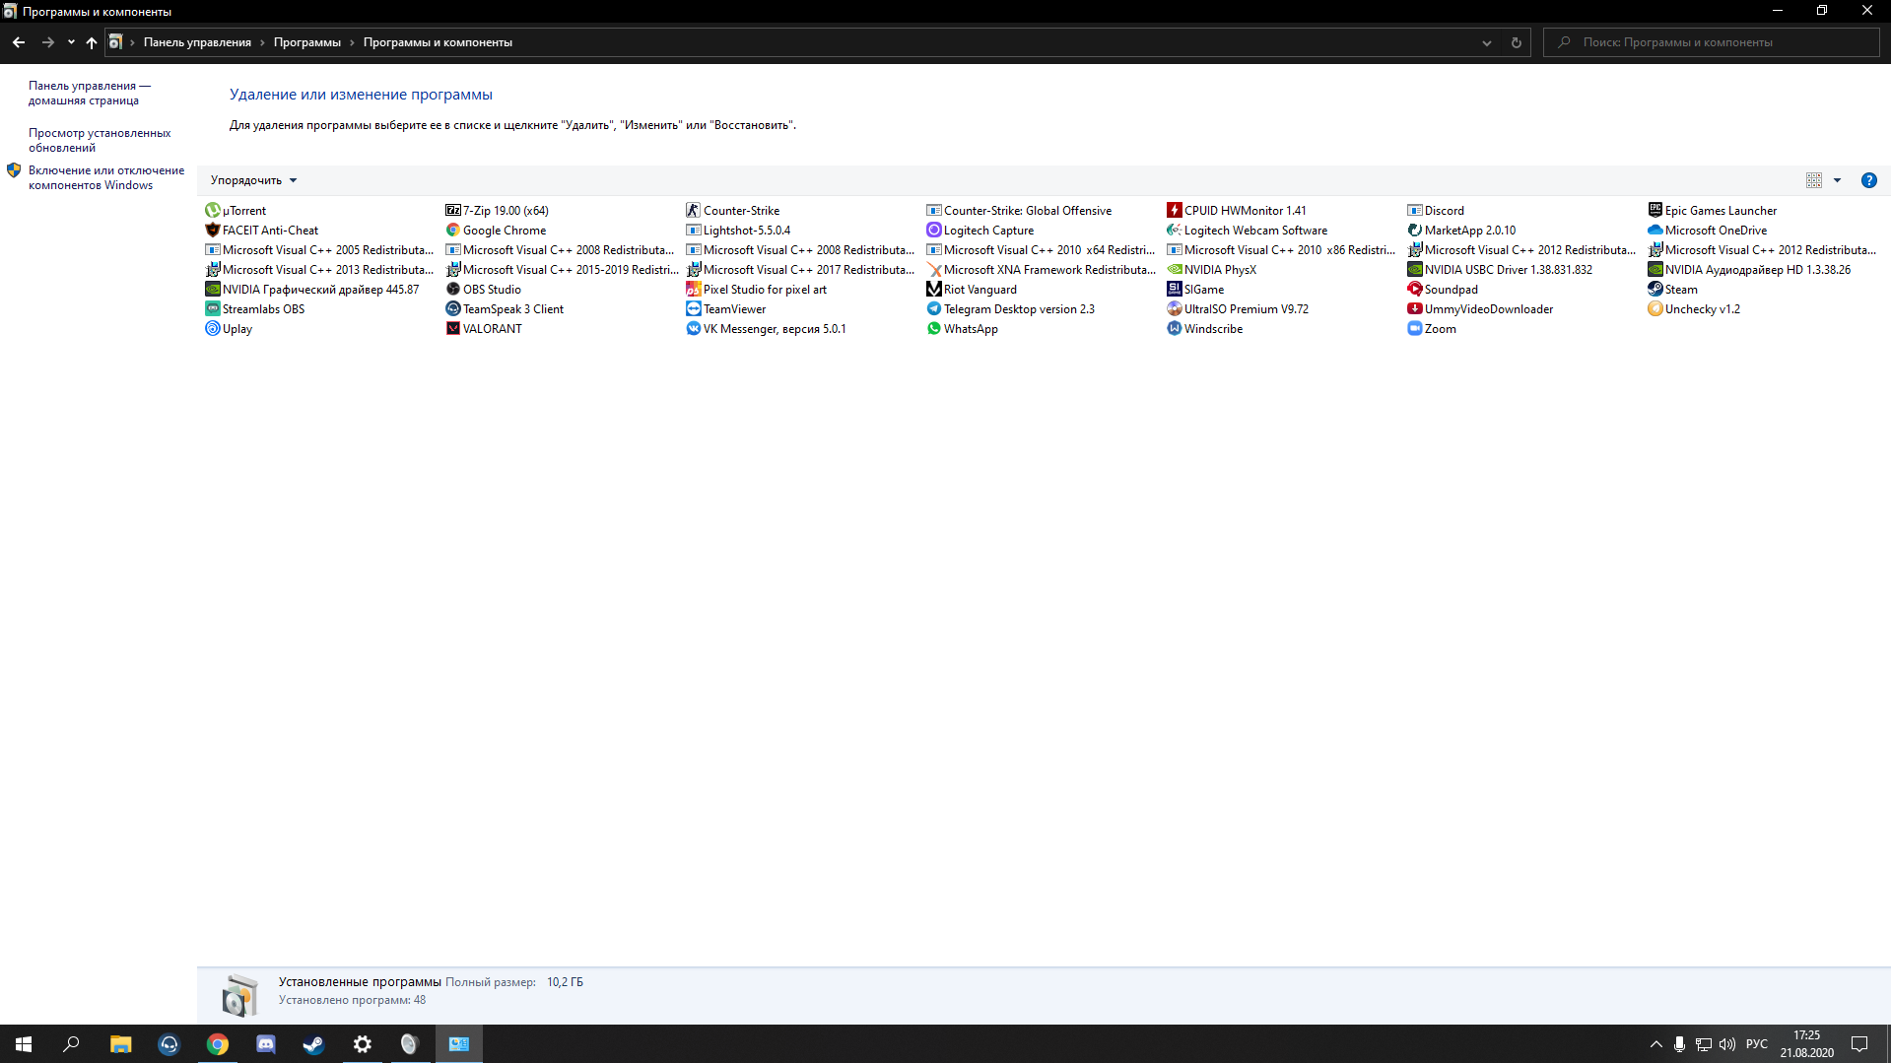Select UltraISO Premium V9.72 entry

click(1238, 309)
